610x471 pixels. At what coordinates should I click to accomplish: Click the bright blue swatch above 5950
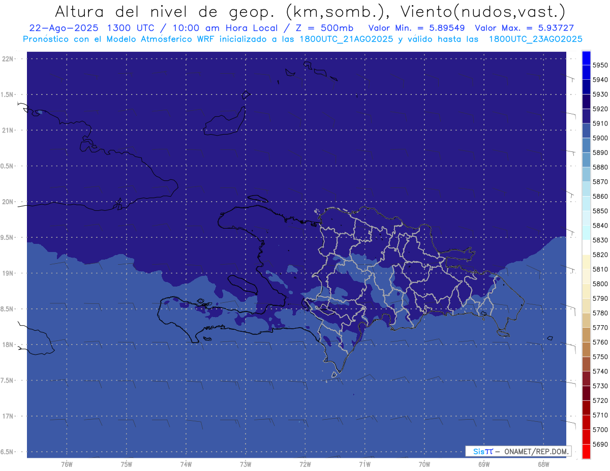tap(586, 58)
